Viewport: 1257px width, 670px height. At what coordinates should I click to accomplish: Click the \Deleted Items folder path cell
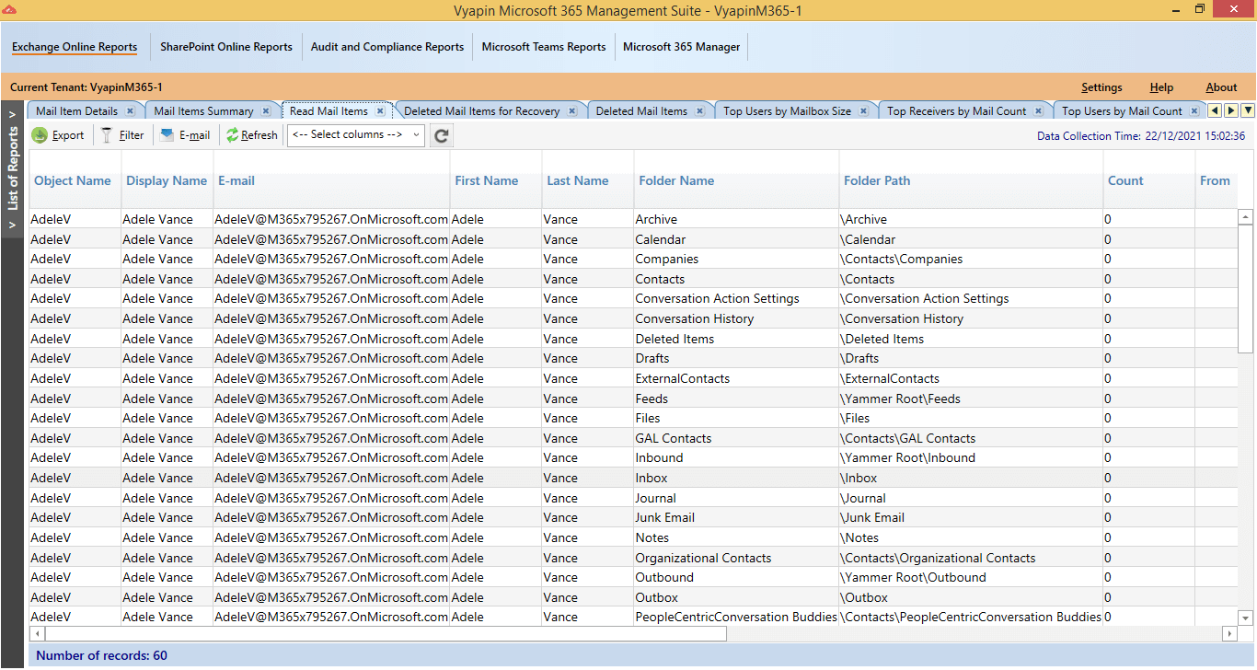coord(971,339)
